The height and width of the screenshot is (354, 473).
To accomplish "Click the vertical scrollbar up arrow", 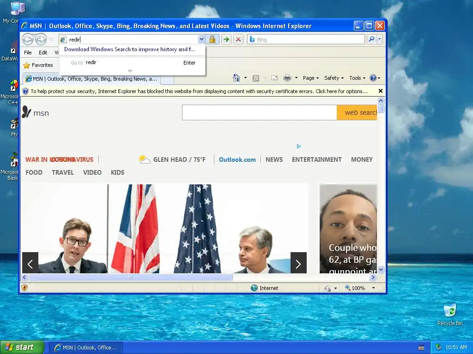I will coord(381,101).
